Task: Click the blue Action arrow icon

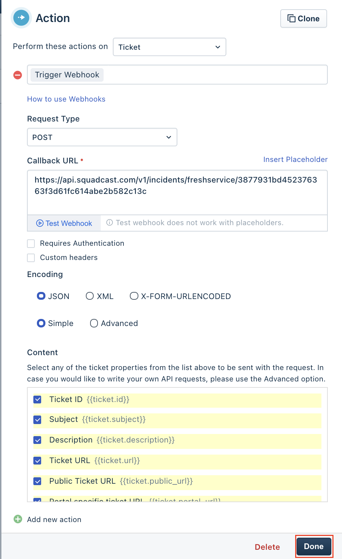Action: (21, 17)
